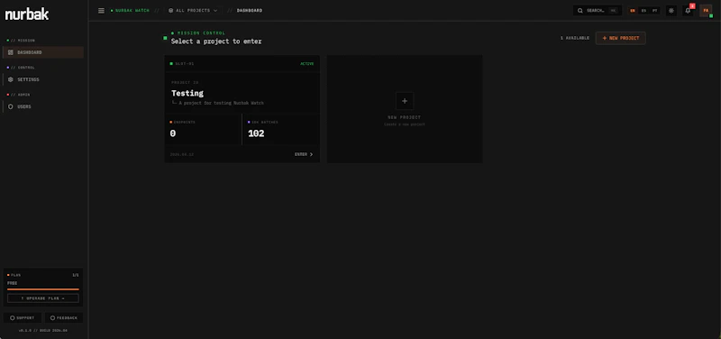This screenshot has height=339, width=721.
Task: Click the FREE plan label
Action: [x=13, y=283]
